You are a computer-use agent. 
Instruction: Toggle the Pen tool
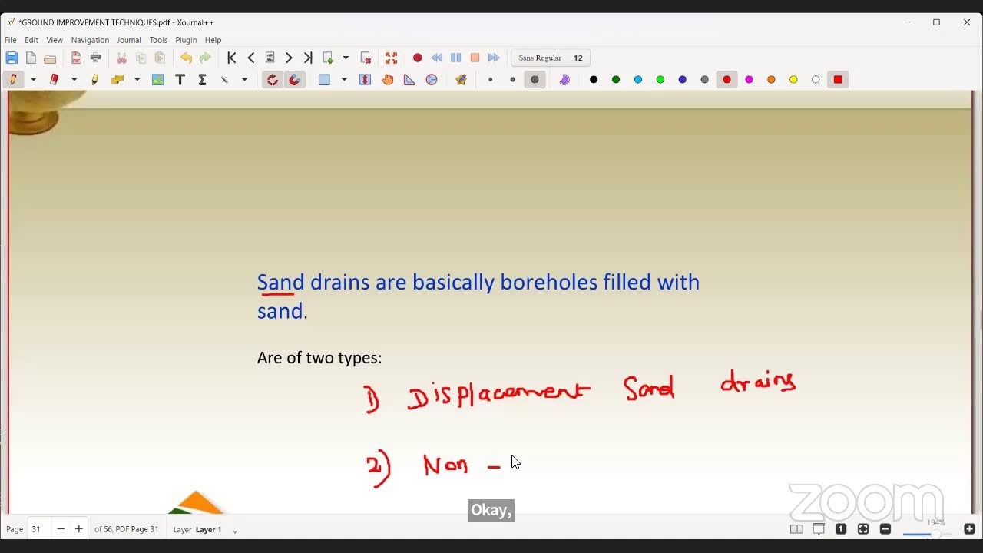pos(12,79)
